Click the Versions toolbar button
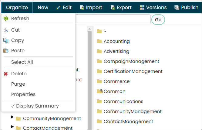 [153, 8]
